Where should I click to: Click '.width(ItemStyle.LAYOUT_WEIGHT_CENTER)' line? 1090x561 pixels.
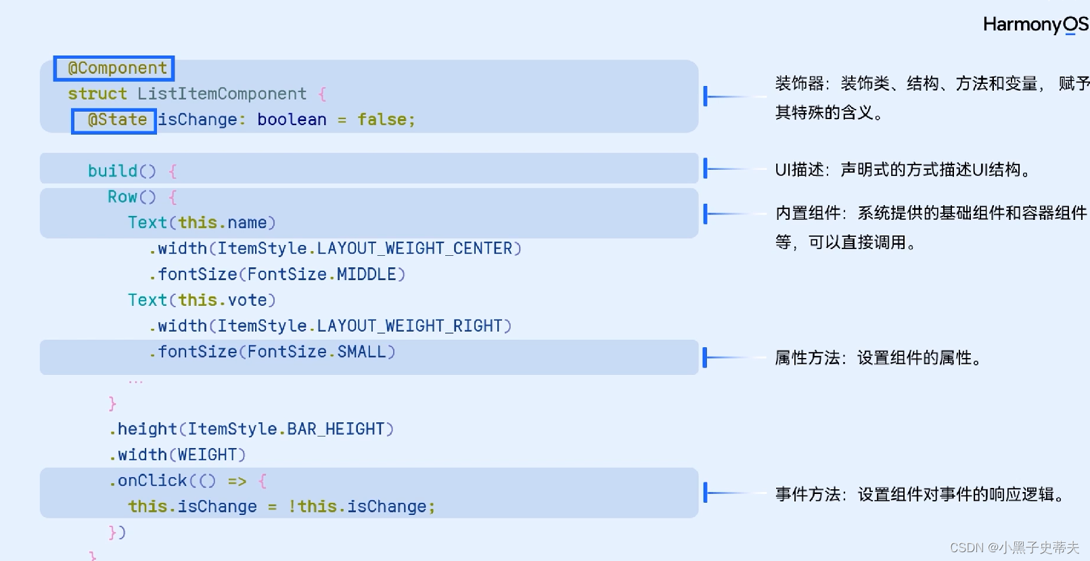point(335,248)
